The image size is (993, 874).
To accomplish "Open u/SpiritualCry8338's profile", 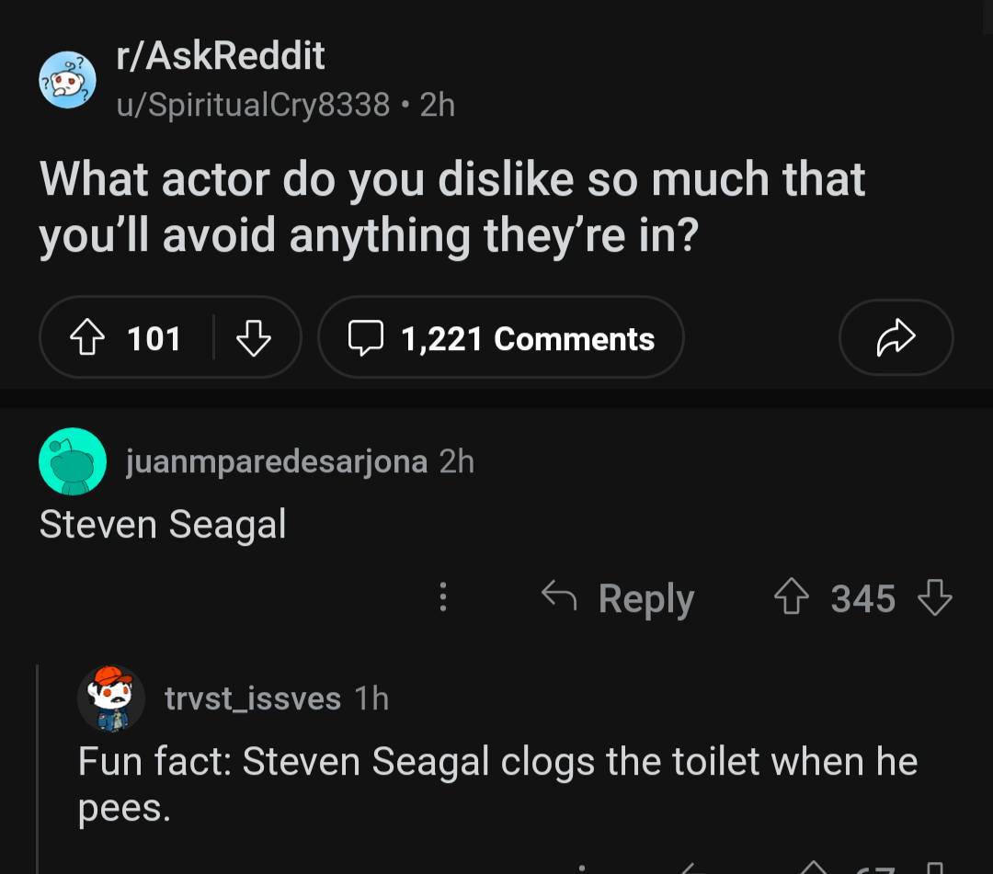I will [251, 104].
